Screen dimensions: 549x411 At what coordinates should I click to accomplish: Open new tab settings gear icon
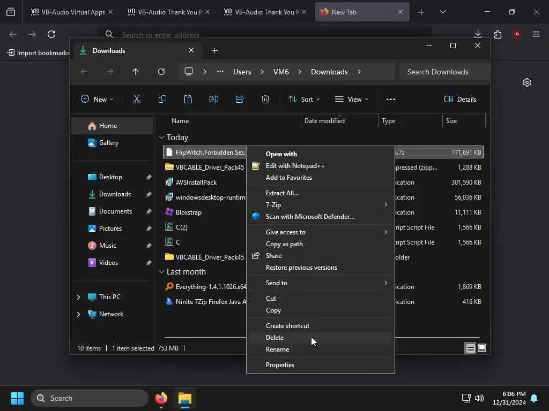(x=527, y=82)
